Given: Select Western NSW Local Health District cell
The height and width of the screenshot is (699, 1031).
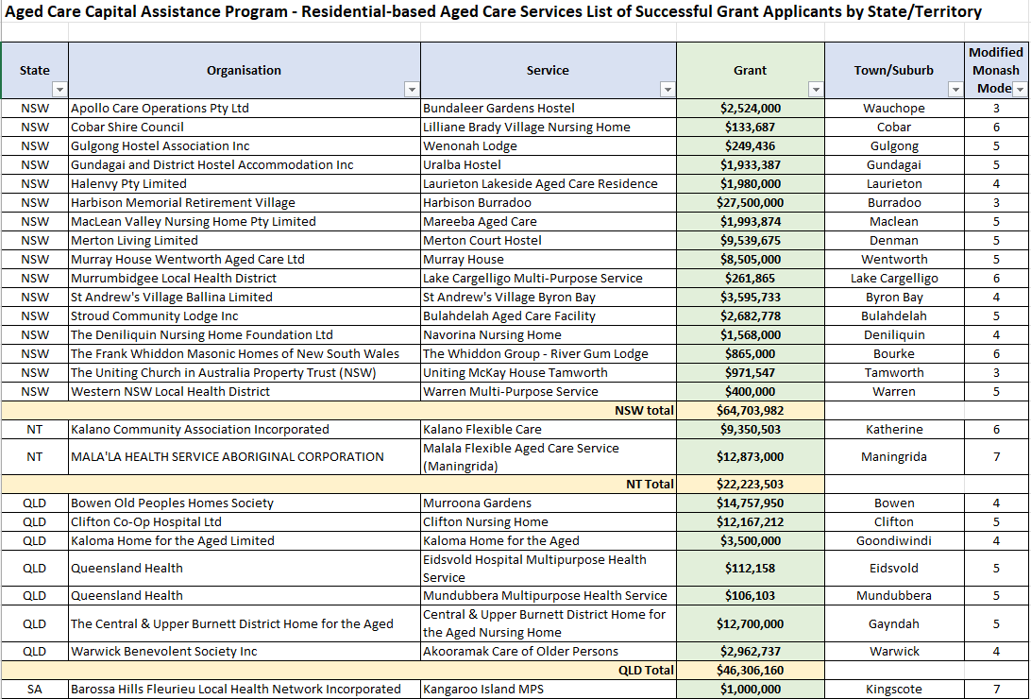Looking at the screenshot, I should [x=244, y=391].
